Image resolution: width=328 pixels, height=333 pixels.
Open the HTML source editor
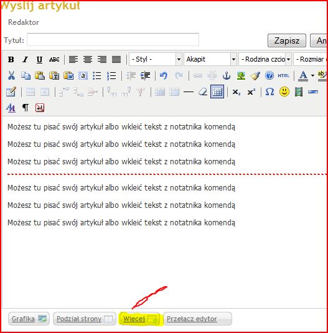[x=283, y=75]
